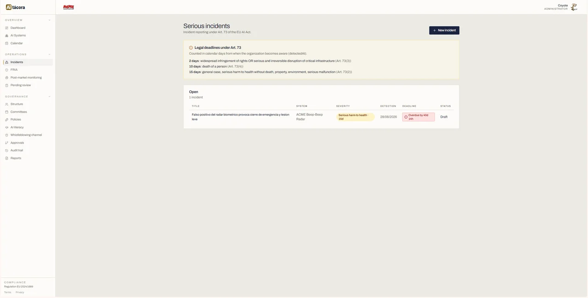Click the 'Legal deadlines under Art. 73' heading

point(218,48)
